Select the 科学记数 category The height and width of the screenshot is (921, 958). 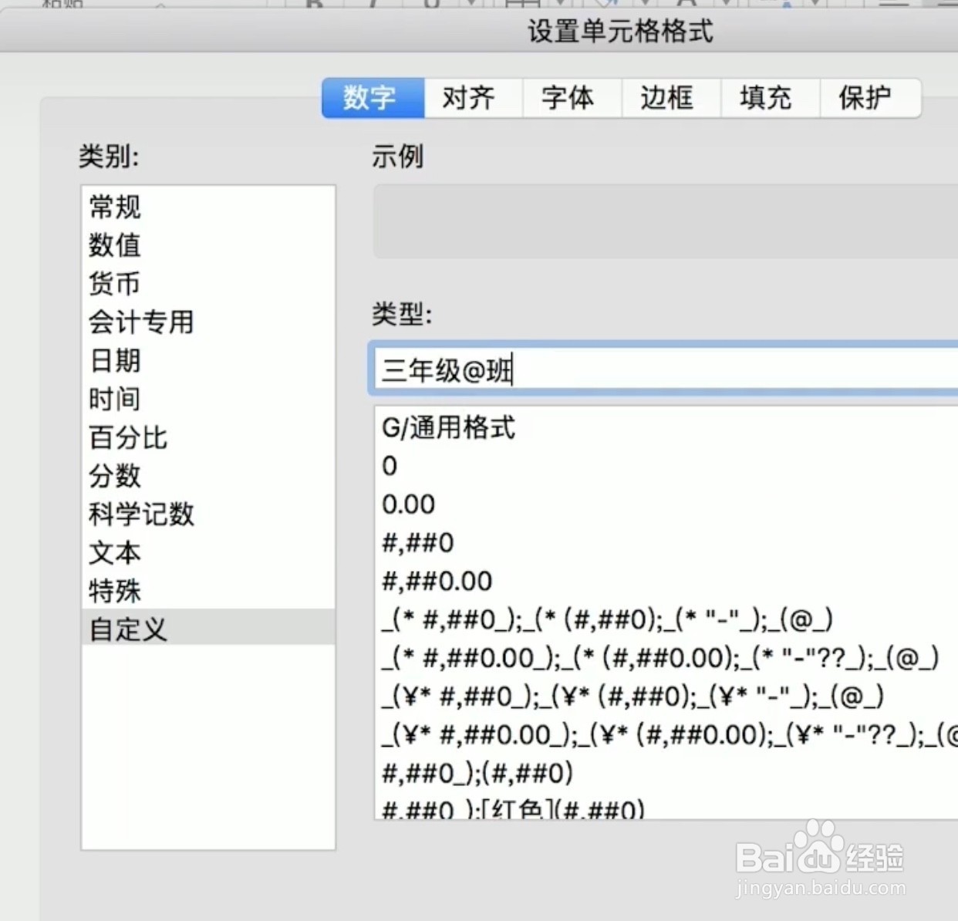(x=141, y=514)
